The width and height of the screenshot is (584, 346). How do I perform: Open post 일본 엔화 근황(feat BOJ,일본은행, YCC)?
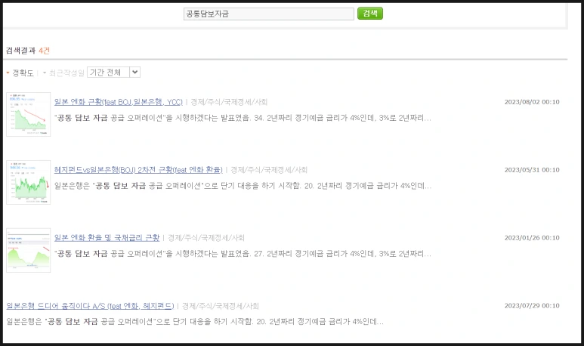[119, 102]
